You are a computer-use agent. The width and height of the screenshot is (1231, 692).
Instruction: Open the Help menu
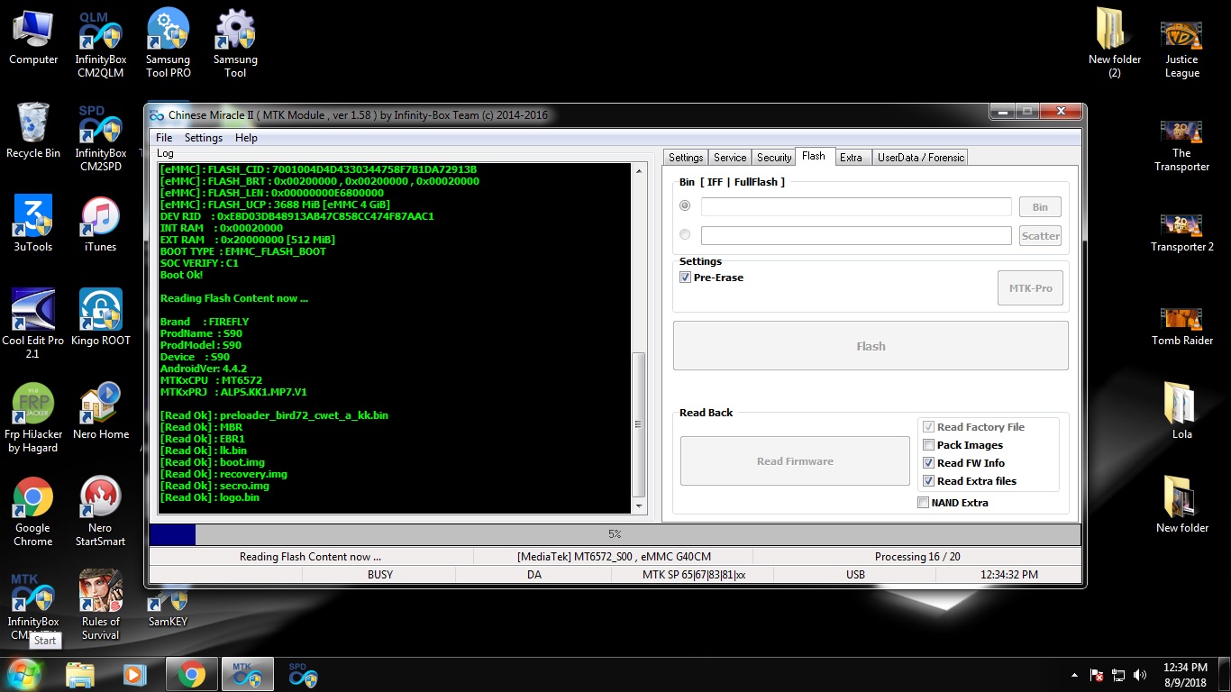246,138
